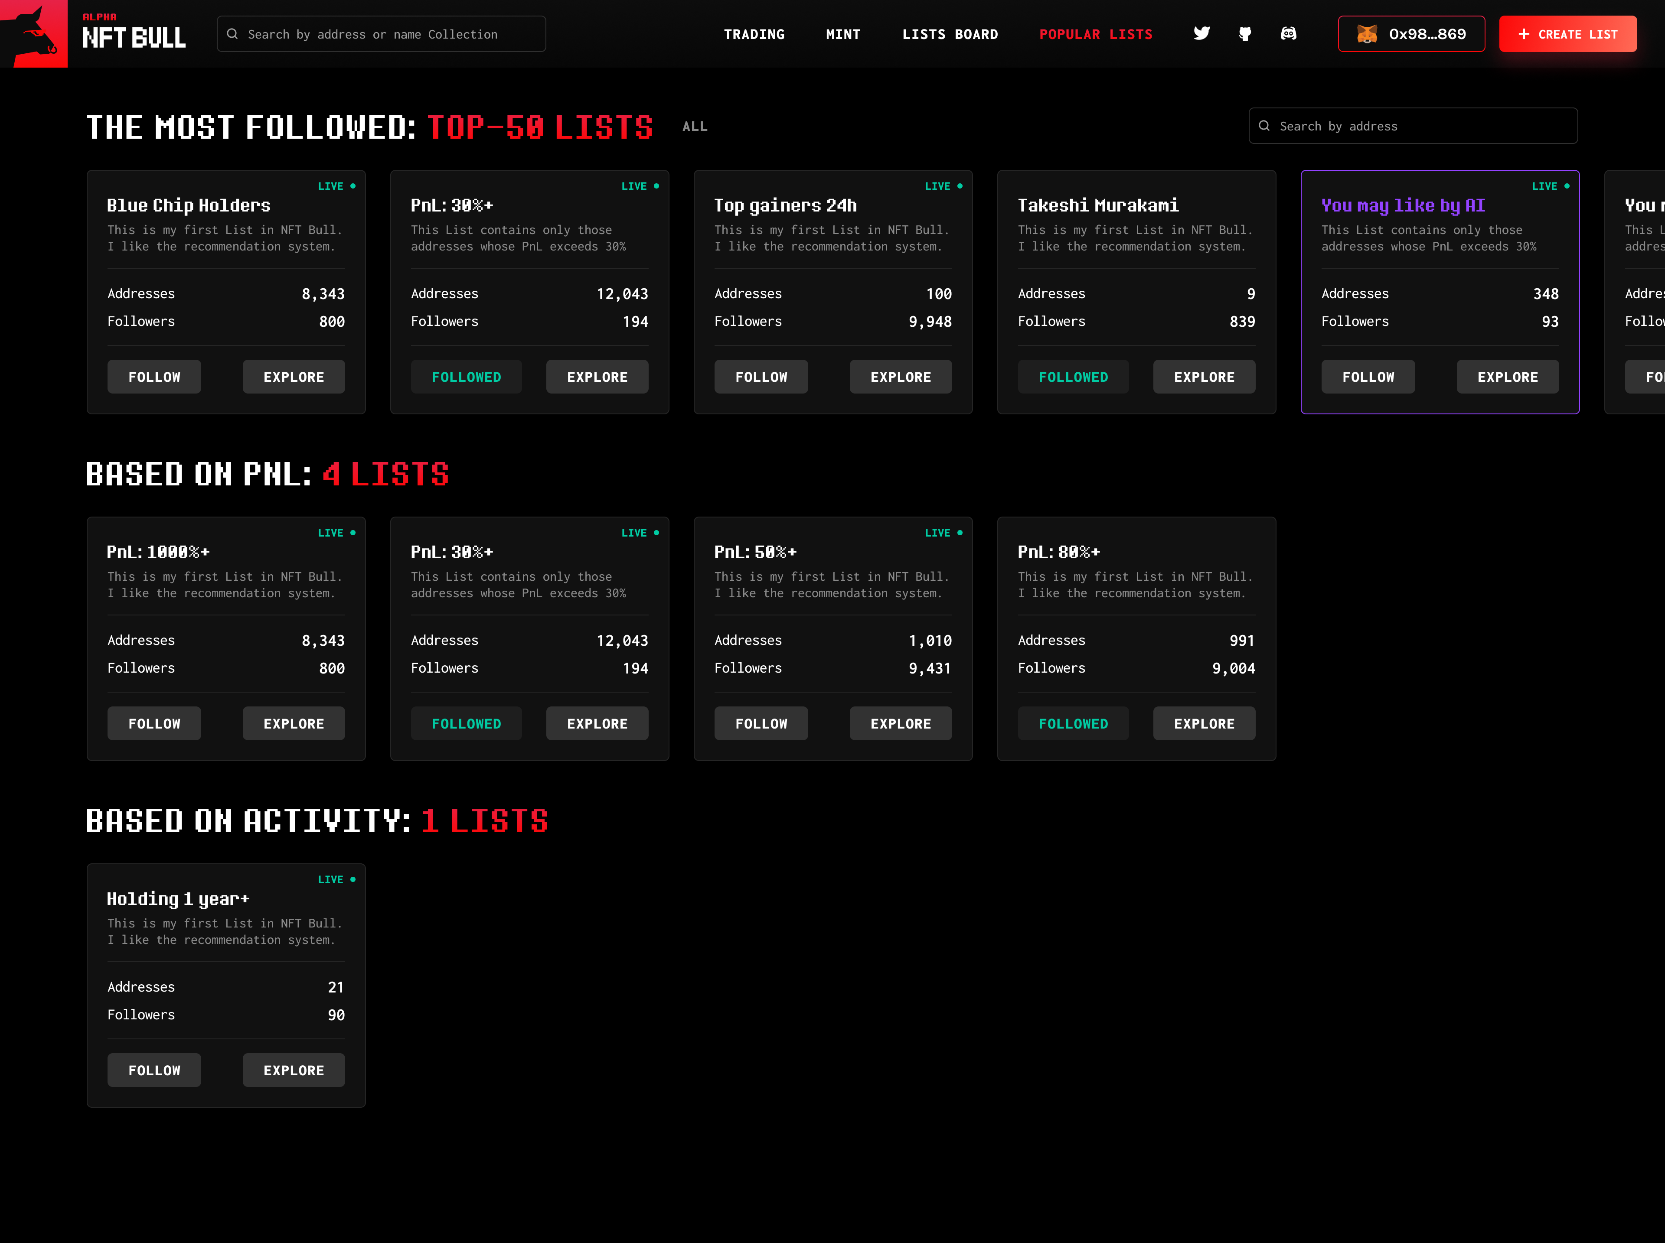Toggle Followed on the PnL: 80%+ list
This screenshot has width=1665, height=1243.
pyautogui.click(x=1073, y=724)
